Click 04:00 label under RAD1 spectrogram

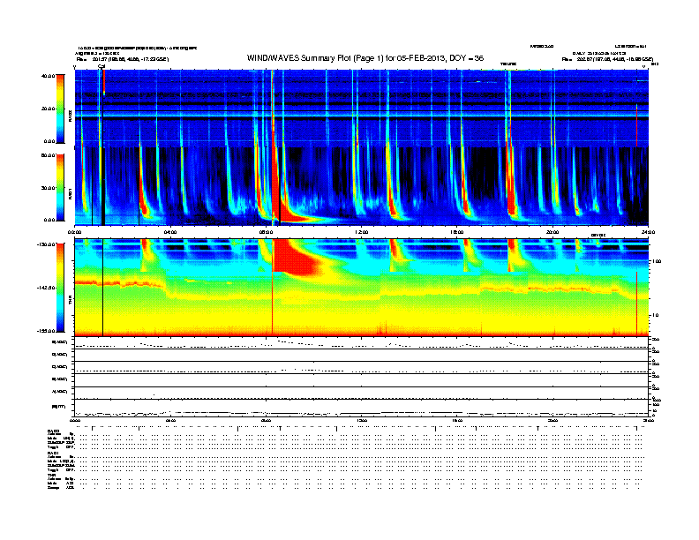pos(170,232)
